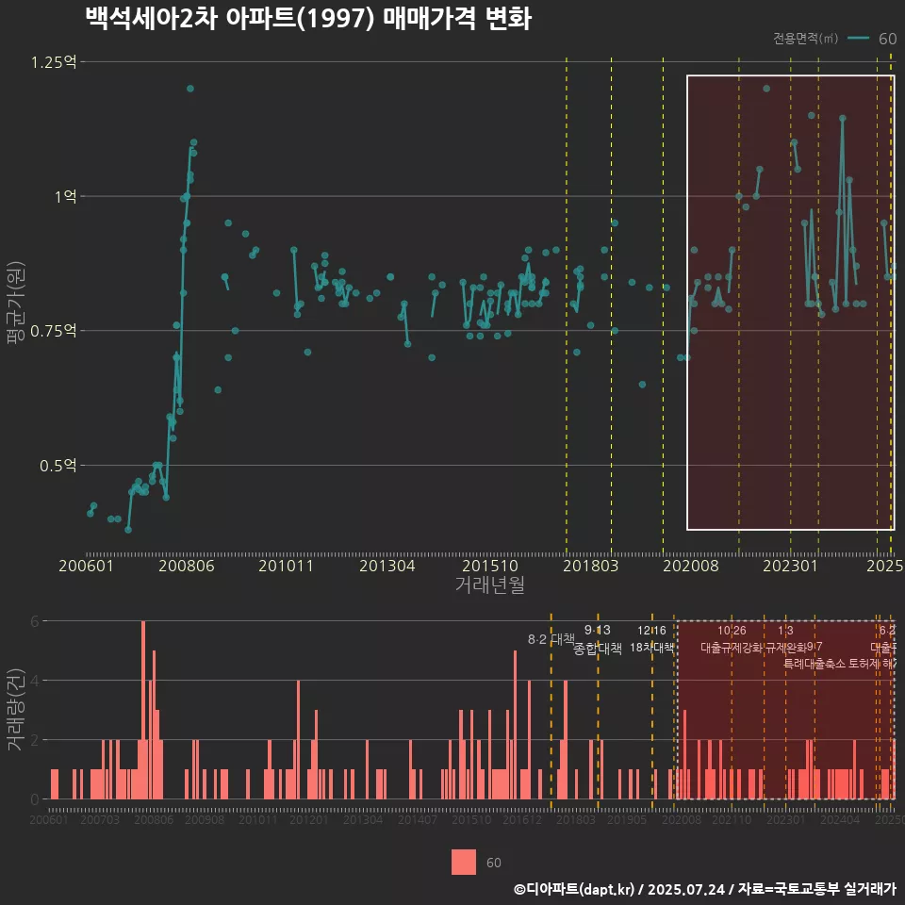Click the 평균가(원) y-axis title
The image size is (905, 905).
click(x=15, y=303)
